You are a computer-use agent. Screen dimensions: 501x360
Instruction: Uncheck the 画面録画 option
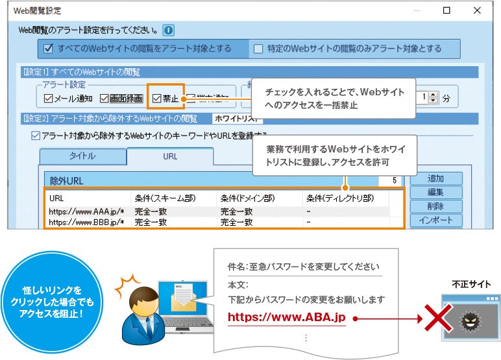105,99
